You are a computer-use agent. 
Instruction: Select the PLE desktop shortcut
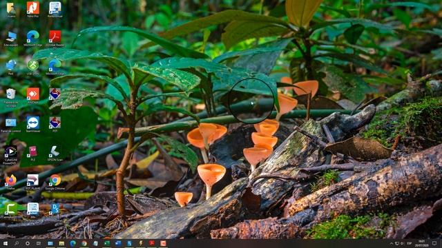(x=33, y=154)
